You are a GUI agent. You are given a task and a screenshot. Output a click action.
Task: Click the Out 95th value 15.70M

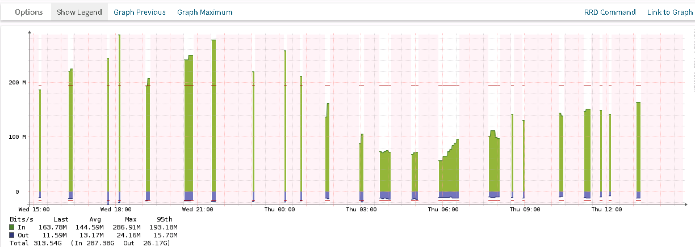pyautogui.click(x=165, y=235)
